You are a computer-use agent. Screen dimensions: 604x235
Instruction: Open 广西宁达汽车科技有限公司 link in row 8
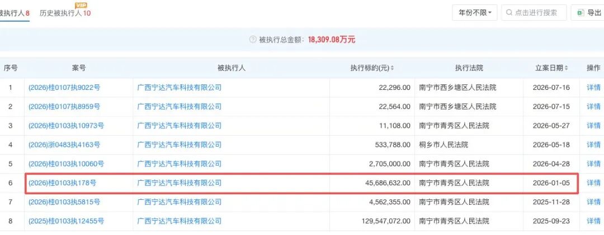pyautogui.click(x=180, y=221)
